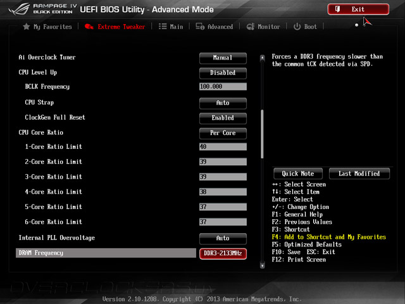
Task: Click 'F12: Print Screen' hint
Action: (299, 260)
